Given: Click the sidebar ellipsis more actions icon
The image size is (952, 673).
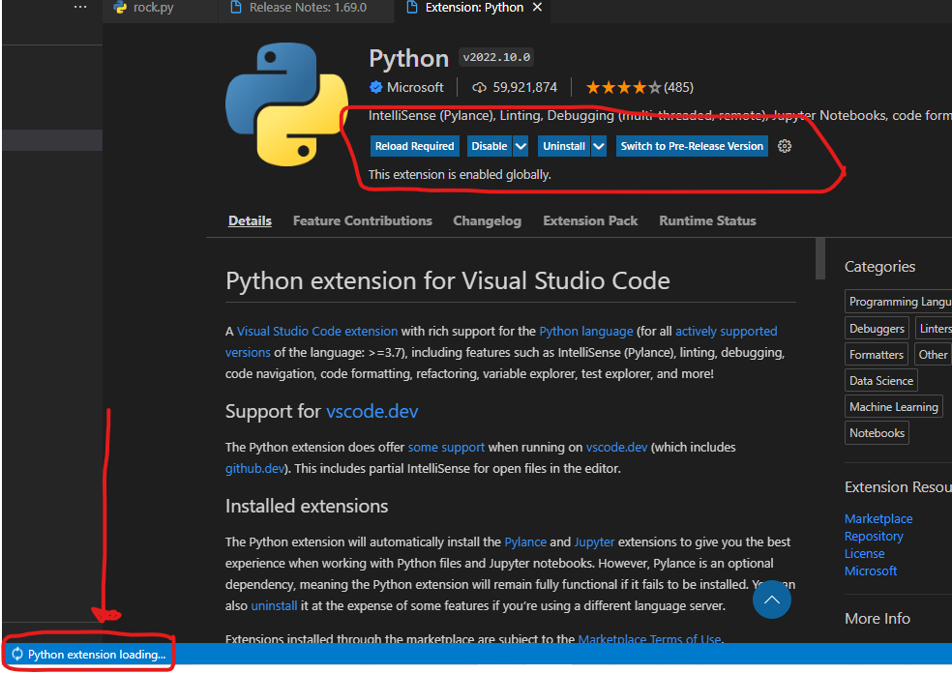Looking at the screenshot, I should pyautogui.click(x=80, y=8).
